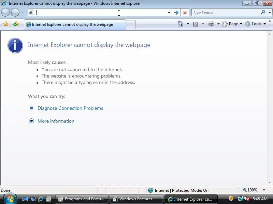This screenshot has width=273, height=204.
Task: Click the search magnifier icon
Action: [263, 12]
